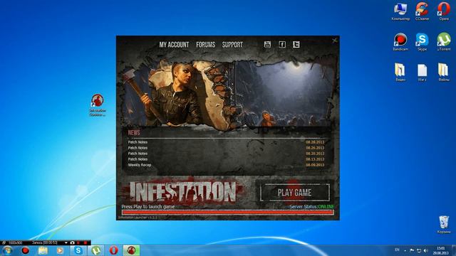Image resolution: width=456 pixels, height=256 pixels.
Task: Open the YouTube link icon in launcher
Action: pyautogui.click(x=267, y=44)
